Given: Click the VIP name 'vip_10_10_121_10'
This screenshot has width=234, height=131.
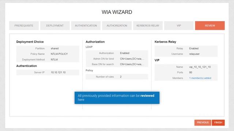Looking at the screenshot, I should pos(200,67).
